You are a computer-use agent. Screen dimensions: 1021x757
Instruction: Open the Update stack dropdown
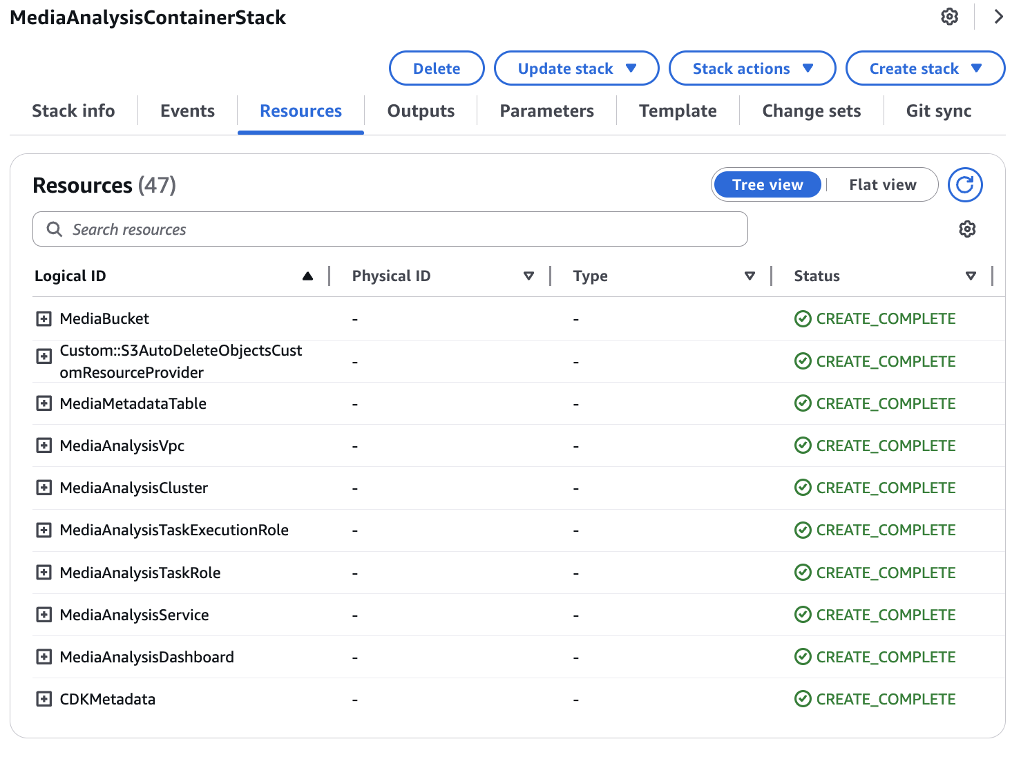pyautogui.click(x=577, y=68)
